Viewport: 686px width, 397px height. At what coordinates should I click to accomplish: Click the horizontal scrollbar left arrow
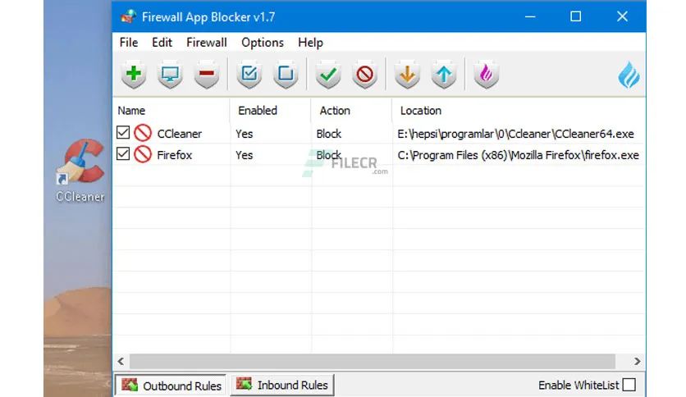coord(121,361)
